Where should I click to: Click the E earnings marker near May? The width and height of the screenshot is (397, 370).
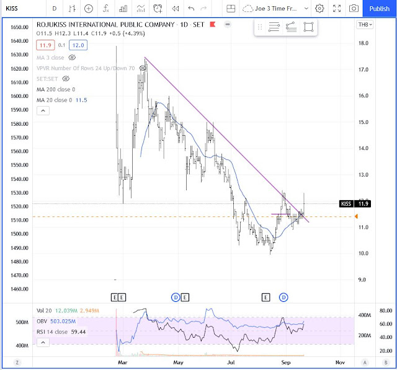[185, 297]
